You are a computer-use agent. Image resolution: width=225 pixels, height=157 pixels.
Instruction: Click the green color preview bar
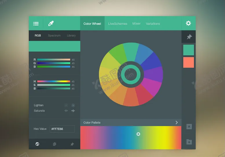[54, 46]
